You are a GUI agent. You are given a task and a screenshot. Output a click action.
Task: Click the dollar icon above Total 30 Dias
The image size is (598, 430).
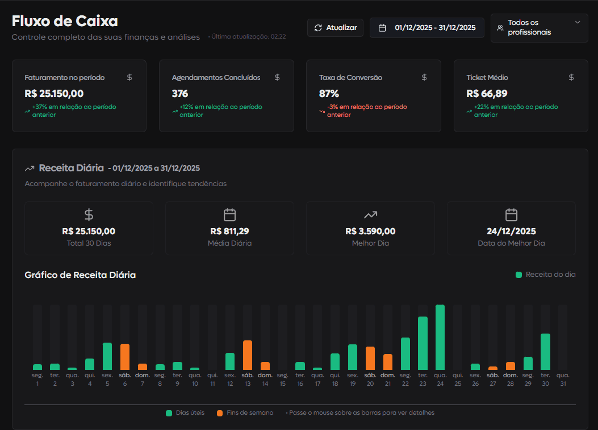point(89,214)
